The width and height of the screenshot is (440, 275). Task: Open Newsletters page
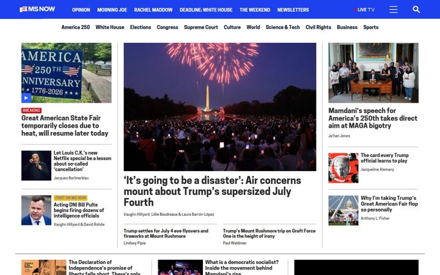[293, 10]
